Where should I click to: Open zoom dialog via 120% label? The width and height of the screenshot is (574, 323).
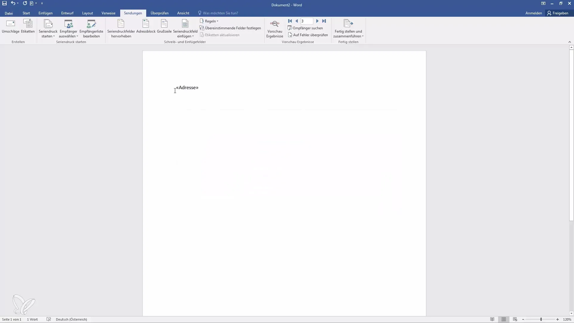567,319
